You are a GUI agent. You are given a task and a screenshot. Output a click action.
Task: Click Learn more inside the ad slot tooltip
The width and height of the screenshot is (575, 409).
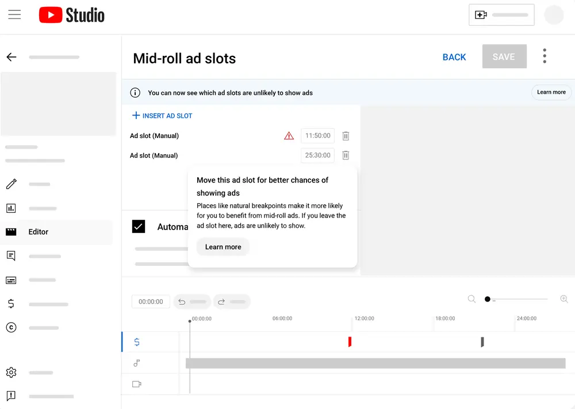223,247
